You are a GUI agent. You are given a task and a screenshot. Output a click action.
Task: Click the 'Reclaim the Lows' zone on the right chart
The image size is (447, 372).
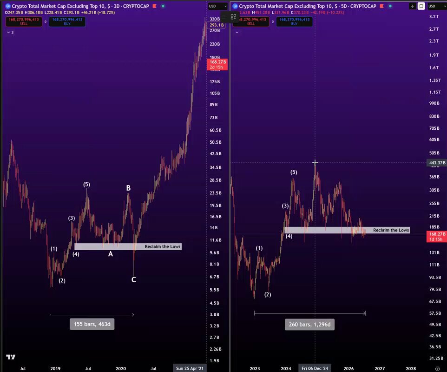(347, 230)
